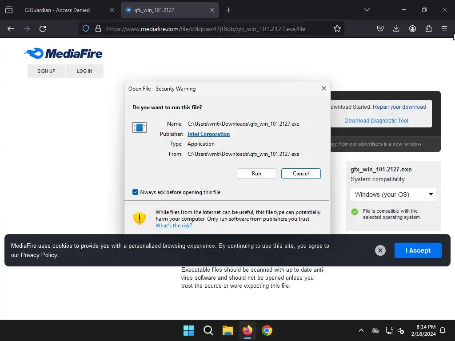
Task: Click the network status tray icon
Action: (389, 330)
